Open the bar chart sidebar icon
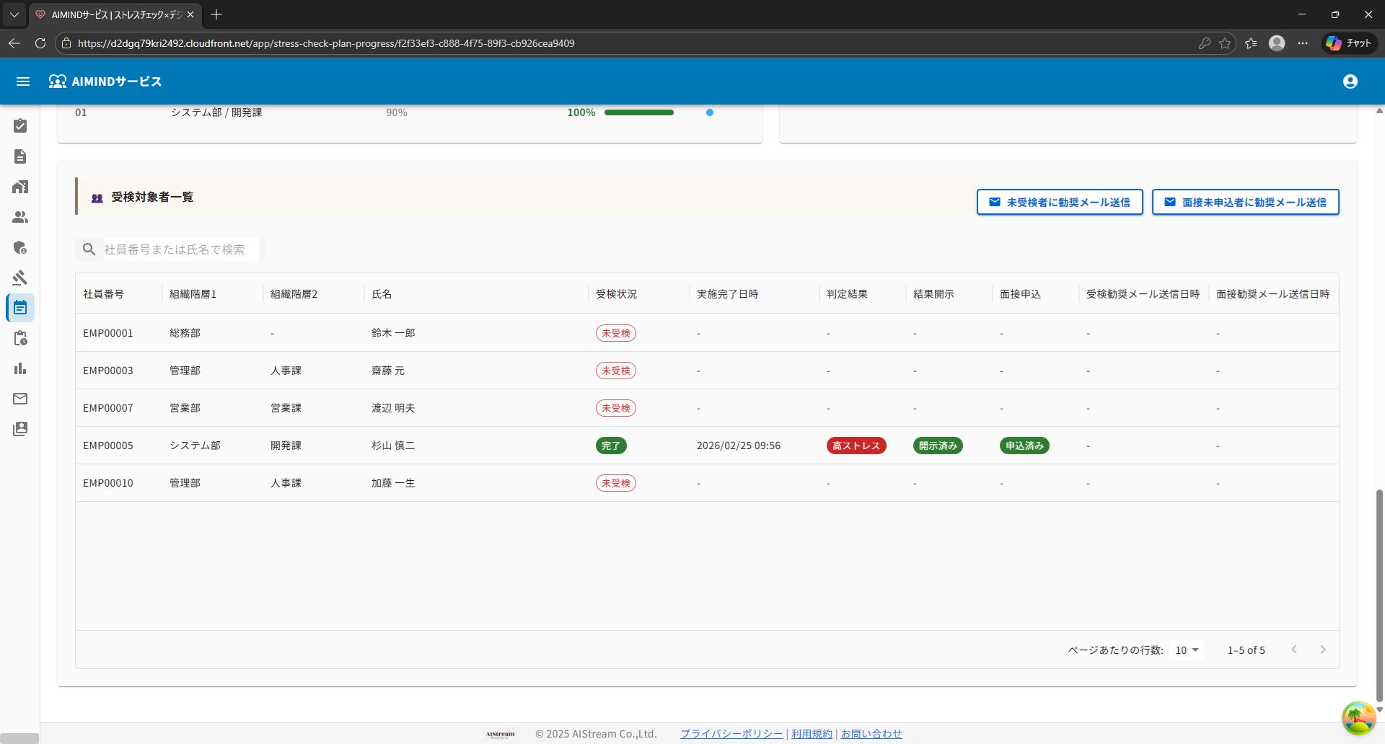Screen dimensions: 1385x744 [20, 368]
